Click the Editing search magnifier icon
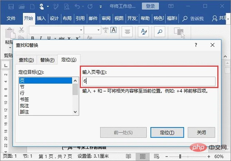This screenshot has width=231, height=161. pyautogui.click(x=160, y=32)
